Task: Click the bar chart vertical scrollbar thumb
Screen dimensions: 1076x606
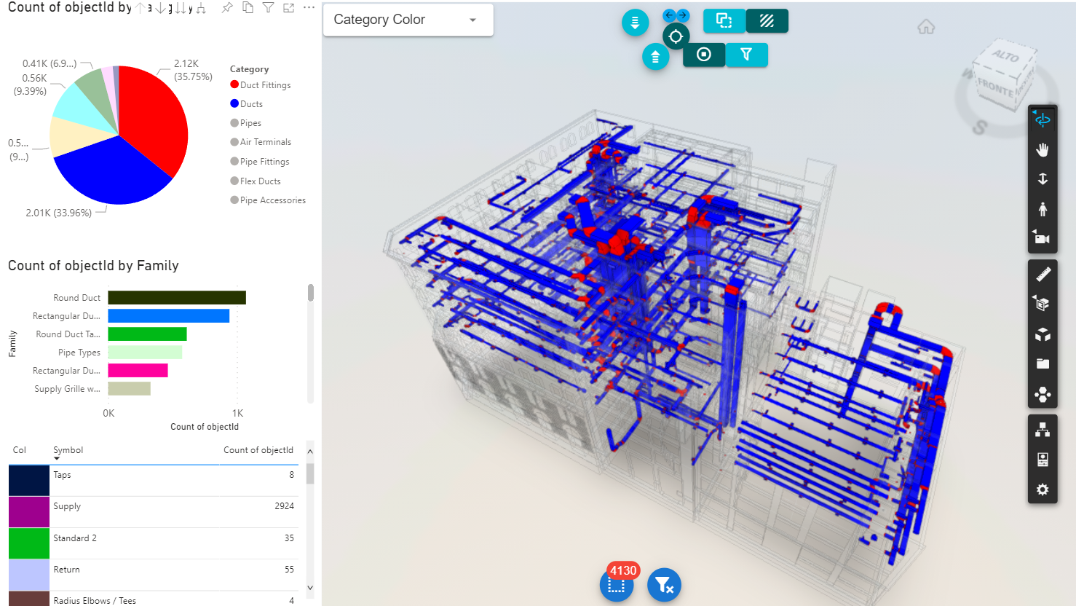Action: 311,293
